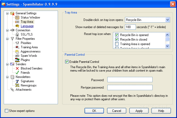Collapse the Connection node
The width and height of the screenshot is (177, 118).
pos(7,30)
